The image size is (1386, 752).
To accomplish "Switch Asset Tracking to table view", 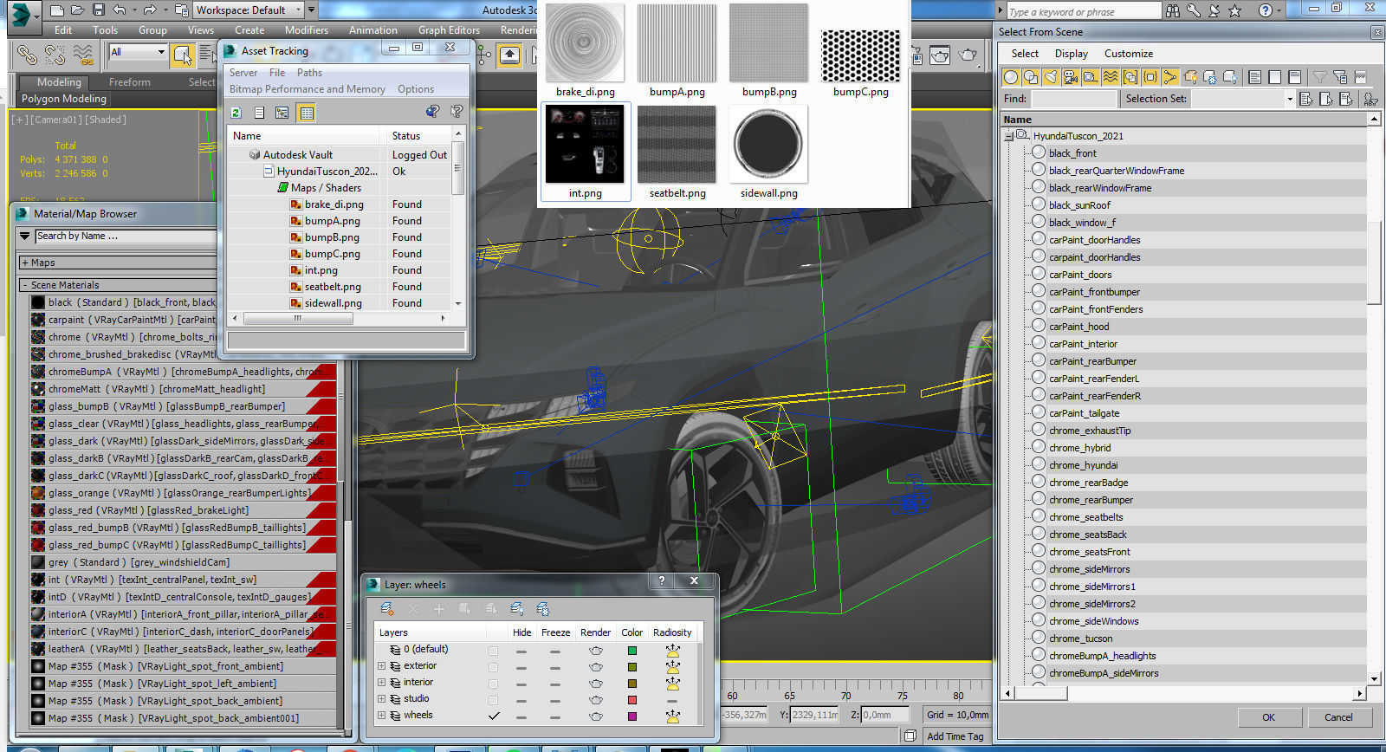I will 306,113.
